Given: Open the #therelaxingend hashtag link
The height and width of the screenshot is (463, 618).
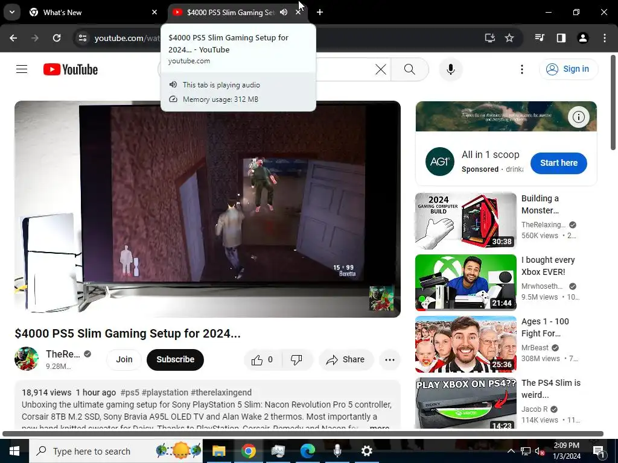Looking at the screenshot, I should coord(221,392).
